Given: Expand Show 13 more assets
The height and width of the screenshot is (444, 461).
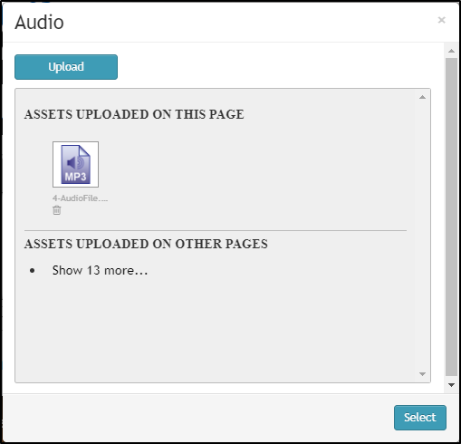Looking at the screenshot, I should (x=100, y=270).
